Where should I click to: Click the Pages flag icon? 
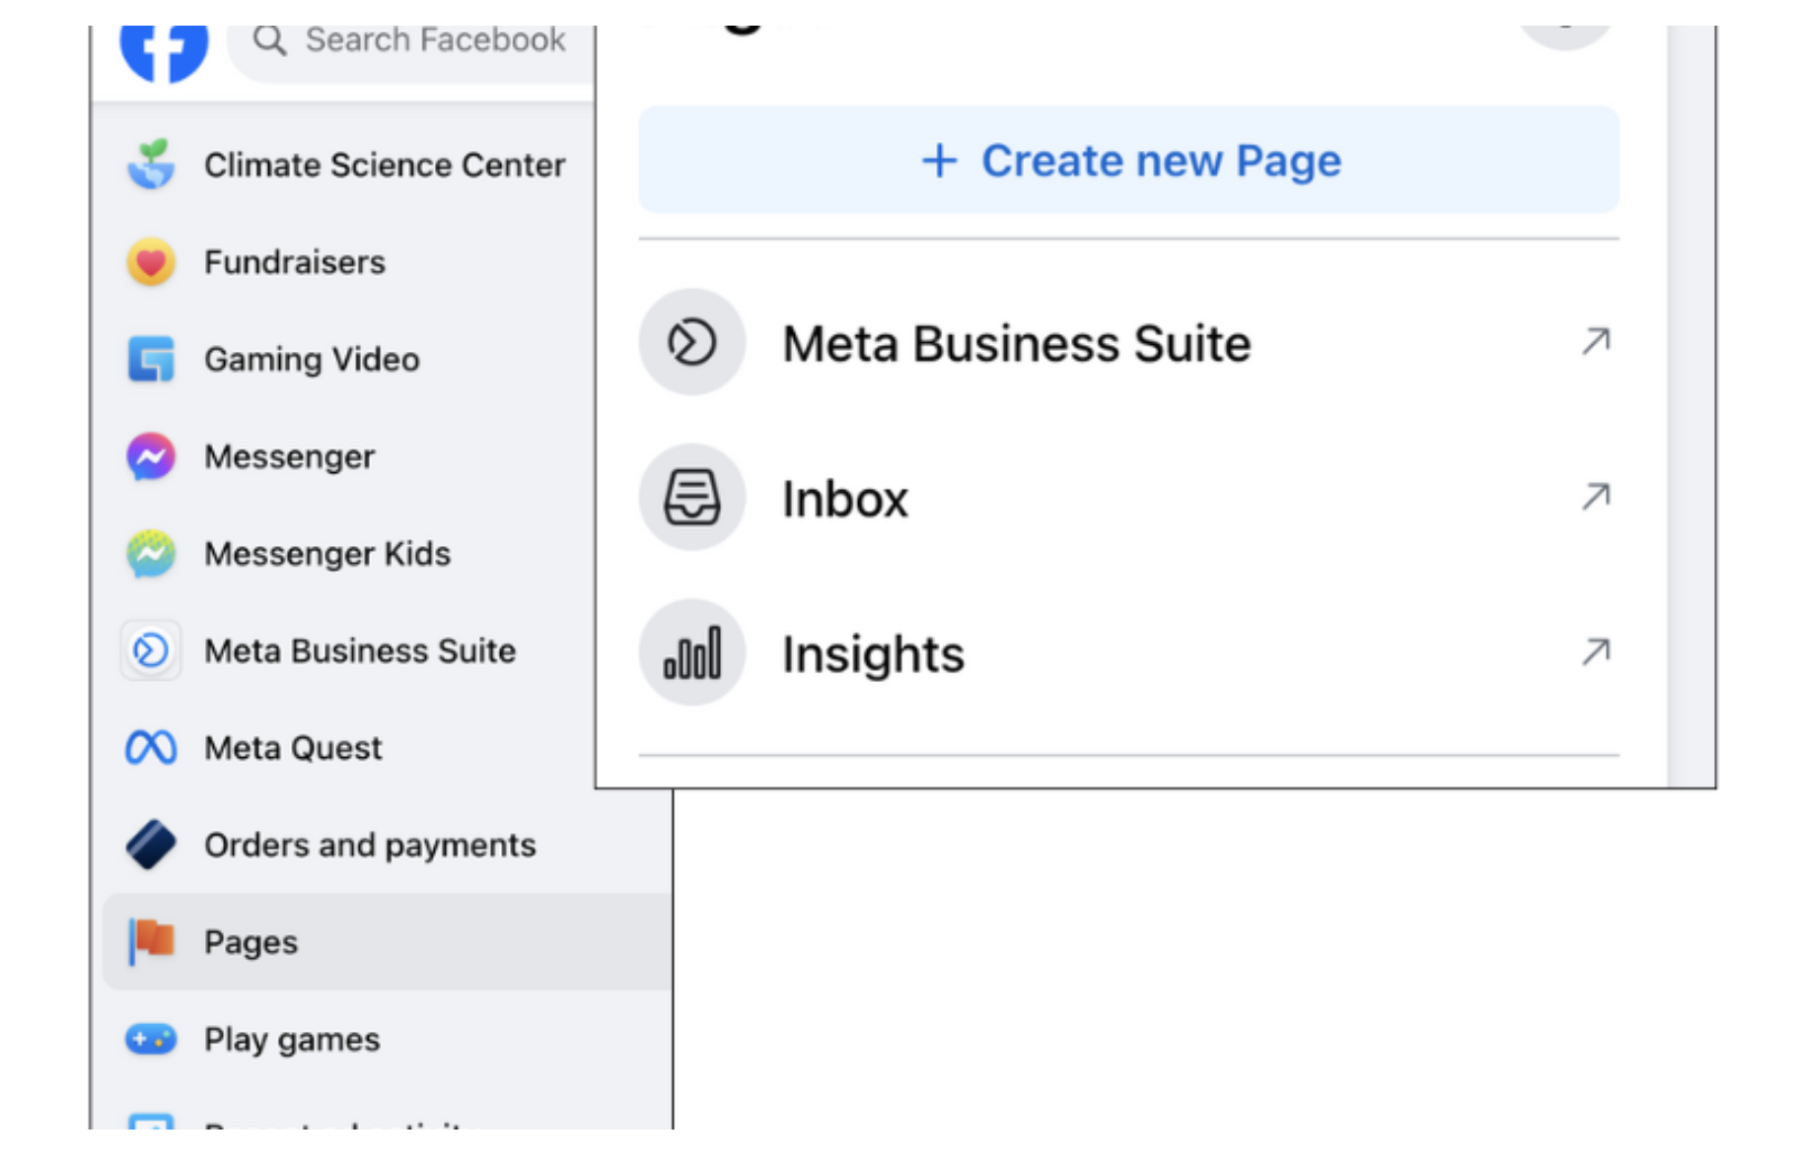pos(151,941)
